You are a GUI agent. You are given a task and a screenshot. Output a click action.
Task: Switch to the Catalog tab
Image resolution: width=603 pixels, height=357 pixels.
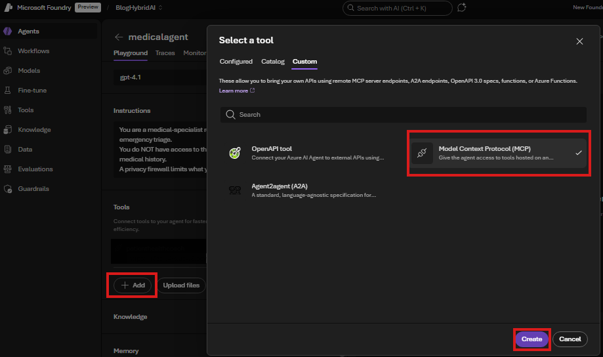[x=273, y=62]
